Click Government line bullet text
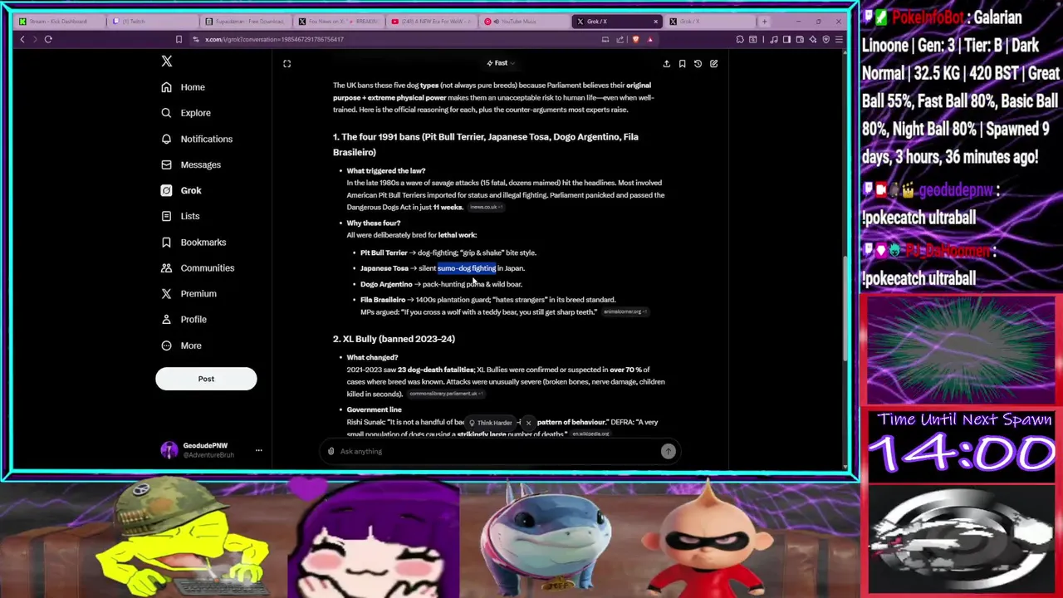This screenshot has height=598, width=1063. click(374, 409)
